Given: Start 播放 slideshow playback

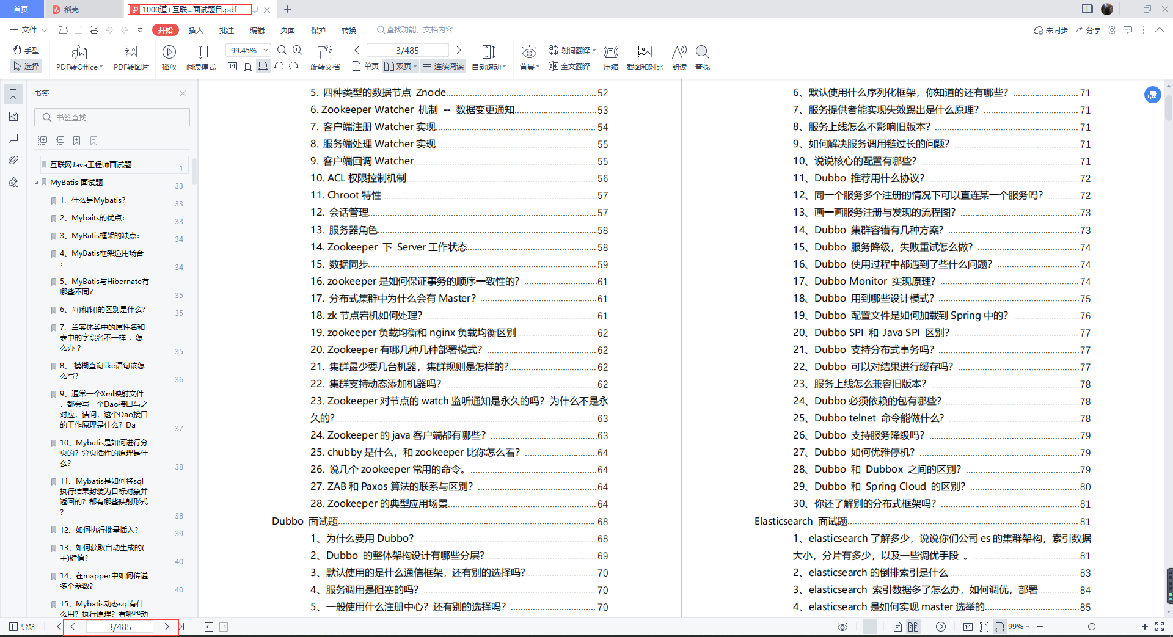Looking at the screenshot, I should (x=169, y=57).
